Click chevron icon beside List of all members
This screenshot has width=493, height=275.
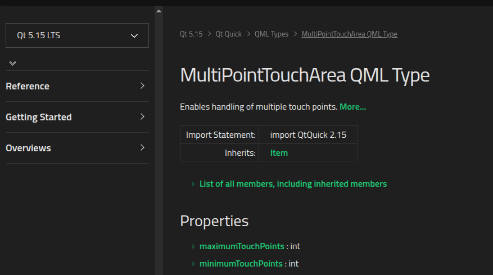193,184
